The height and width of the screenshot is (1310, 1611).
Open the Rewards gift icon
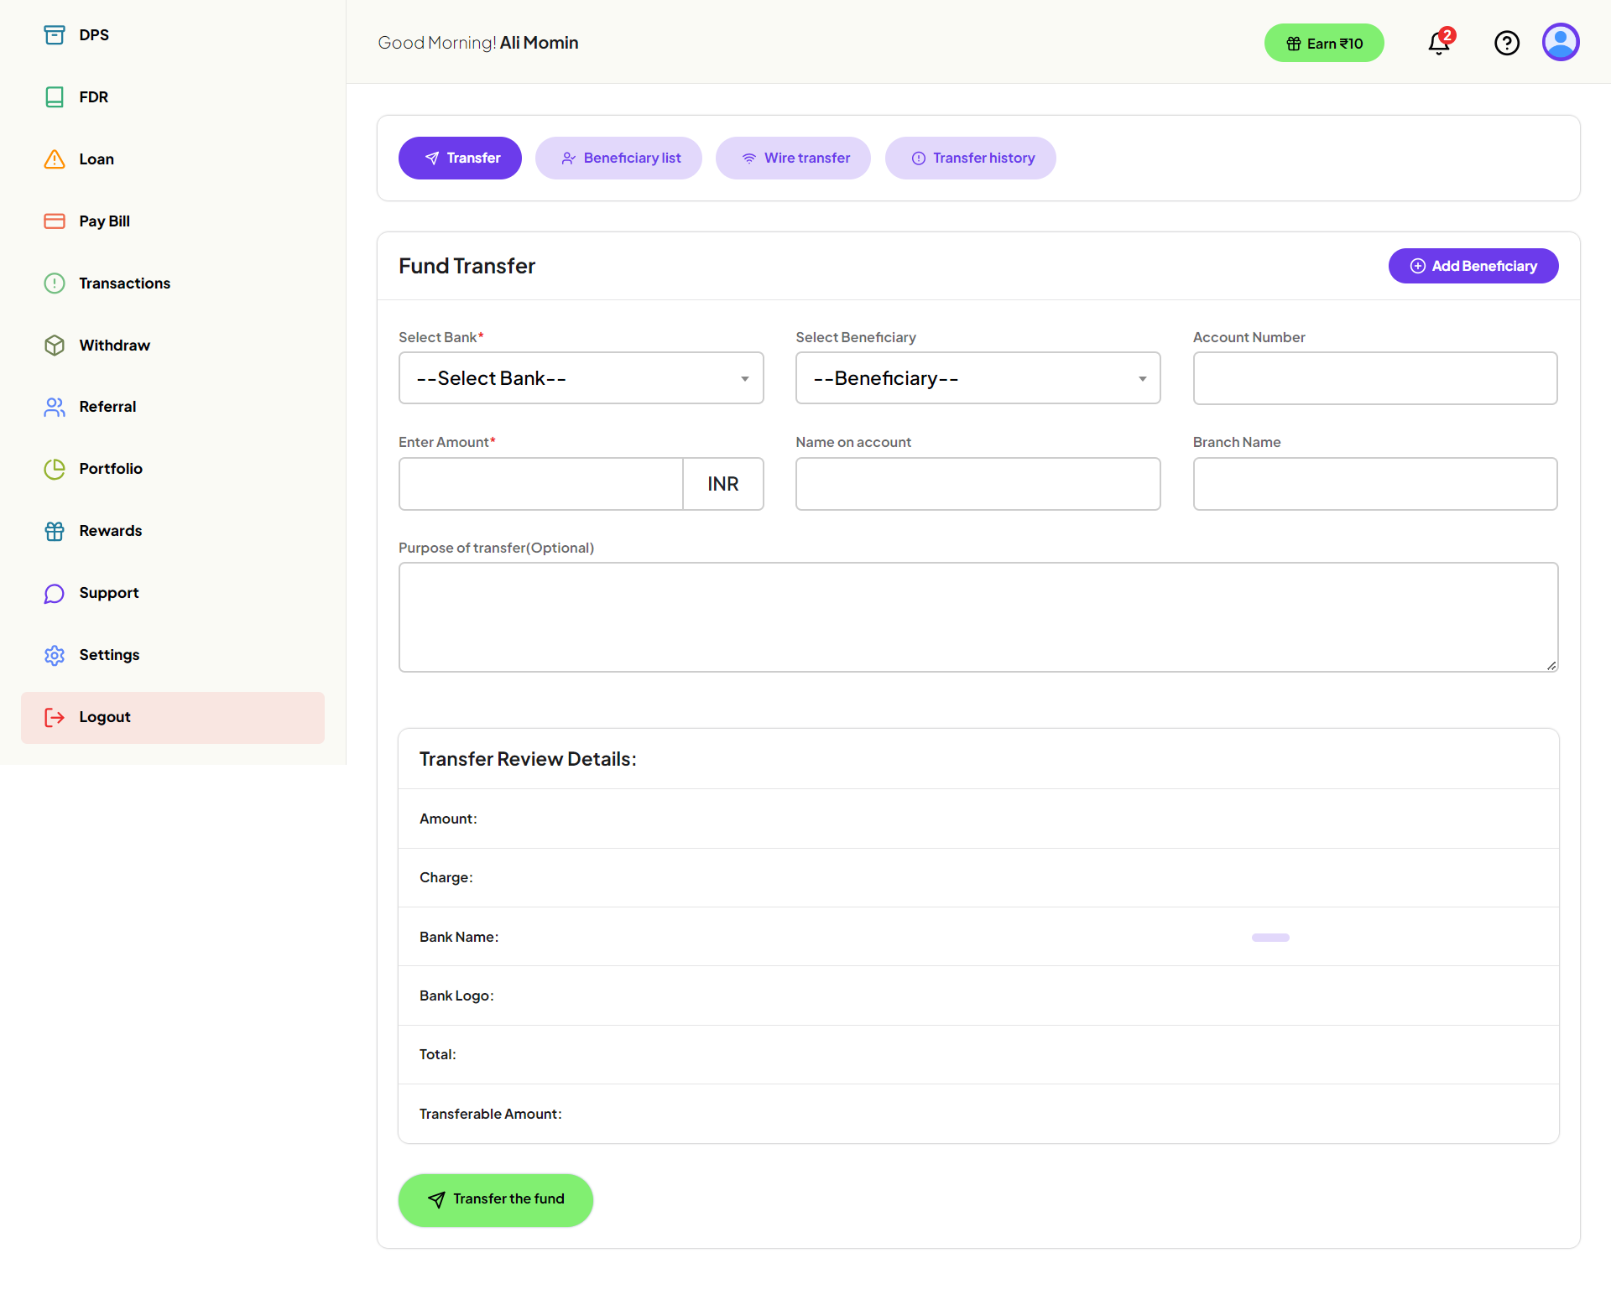(55, 530)
